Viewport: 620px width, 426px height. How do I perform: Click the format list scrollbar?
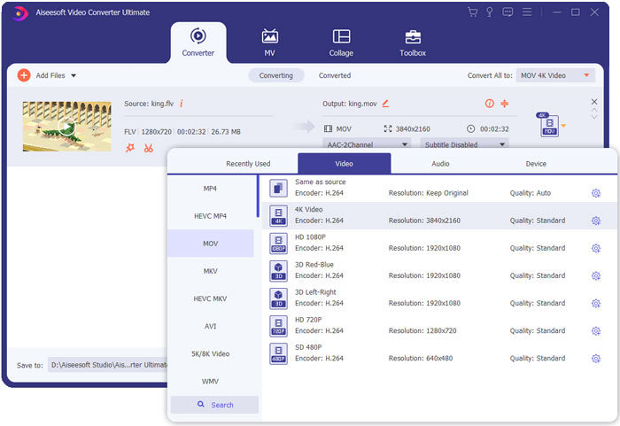pyautogui.click(x=258, y=197)
